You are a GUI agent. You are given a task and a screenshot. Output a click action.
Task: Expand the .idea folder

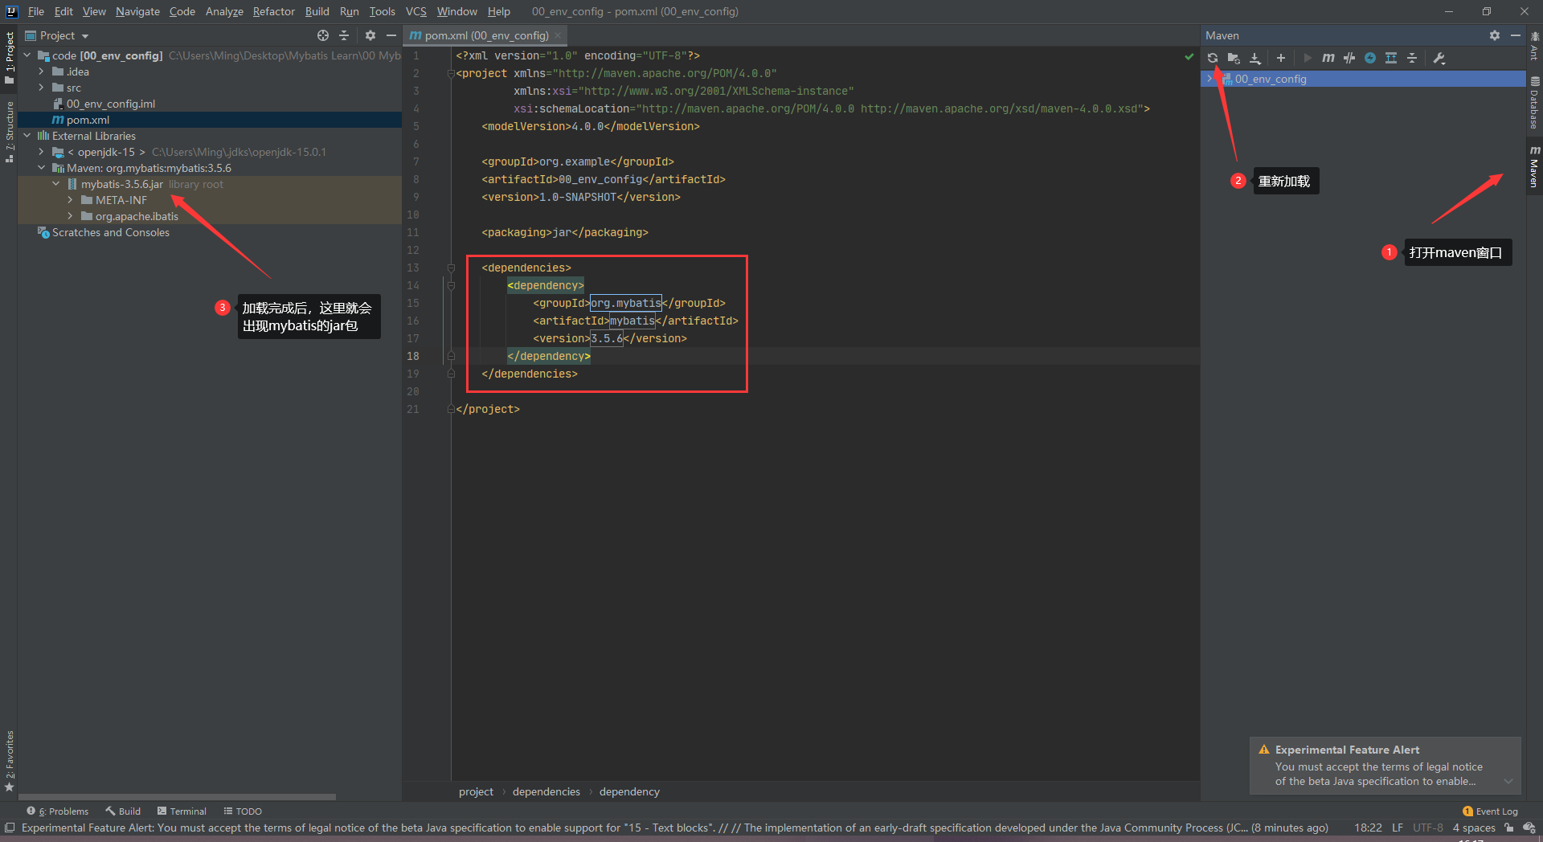(x=42, y=72)
